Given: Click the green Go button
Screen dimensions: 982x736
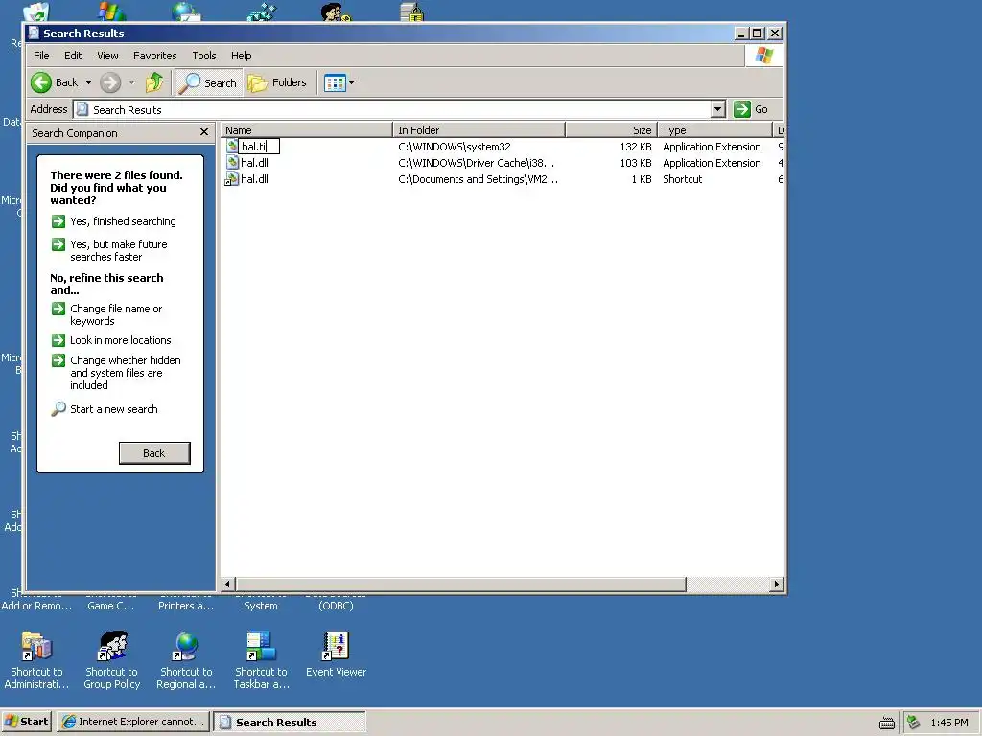Looking at the screenshot, I should (x=751, y=109).
